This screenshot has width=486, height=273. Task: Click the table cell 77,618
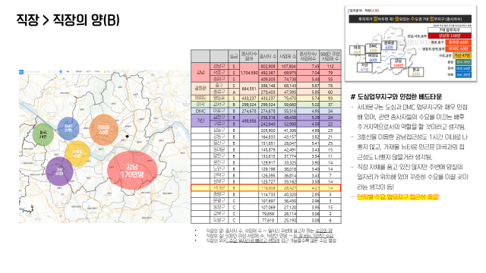[268, 220]
